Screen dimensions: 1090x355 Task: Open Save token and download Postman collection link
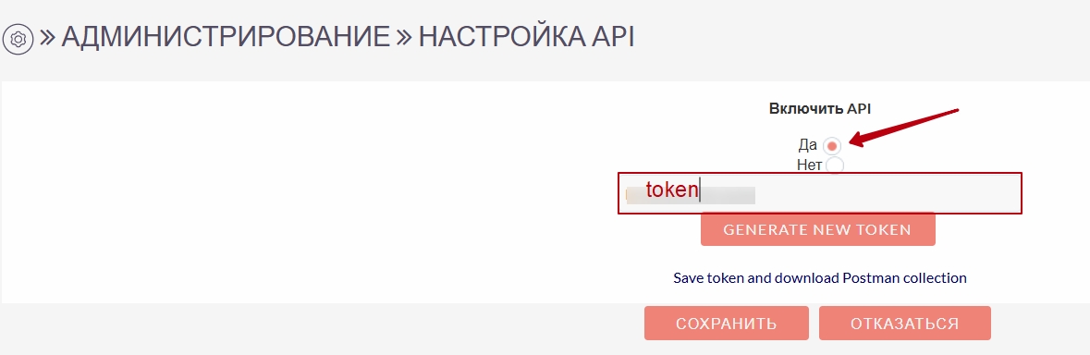coord(820,278)
